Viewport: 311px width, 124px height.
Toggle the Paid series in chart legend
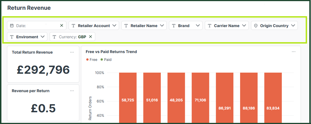[x=106, y=59]
